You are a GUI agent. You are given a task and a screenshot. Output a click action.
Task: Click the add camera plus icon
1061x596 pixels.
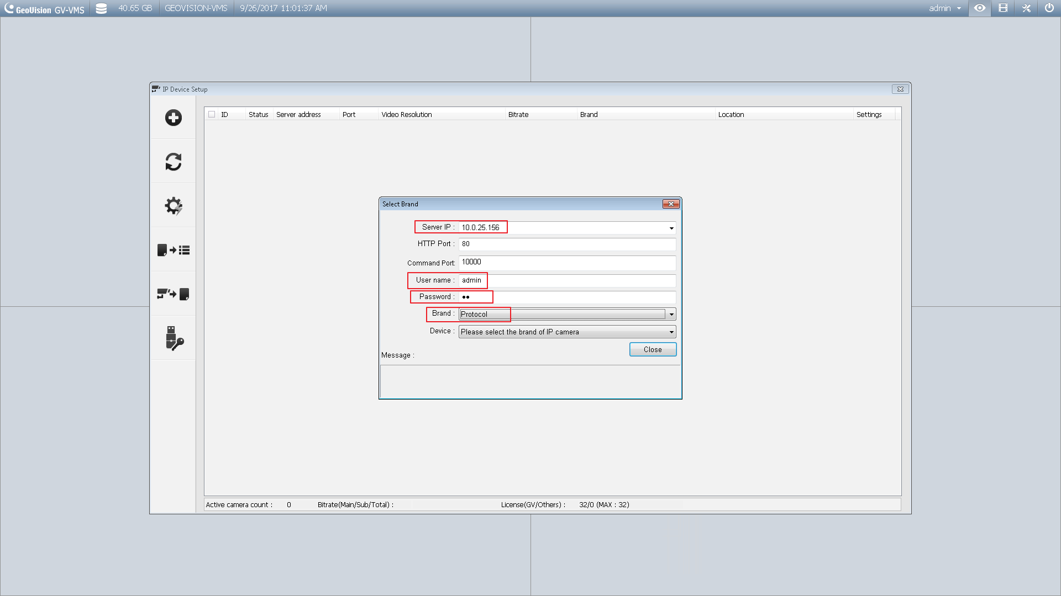173,118
